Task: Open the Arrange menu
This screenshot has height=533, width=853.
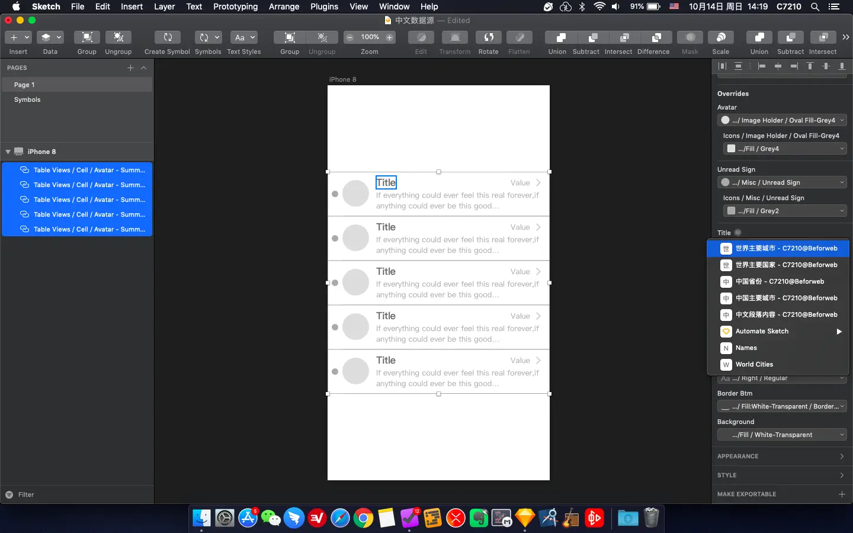Action: pos(284,7)
